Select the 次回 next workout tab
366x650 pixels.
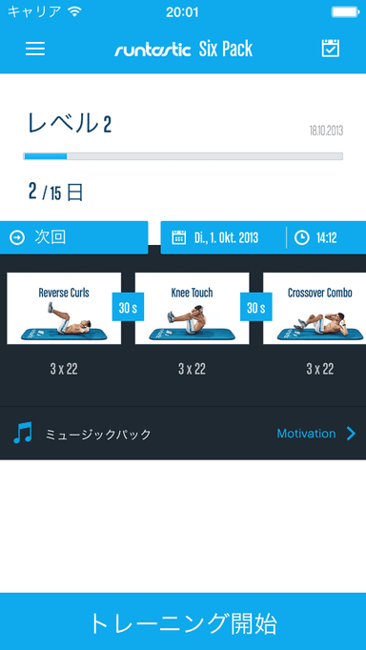coord(73,237)
